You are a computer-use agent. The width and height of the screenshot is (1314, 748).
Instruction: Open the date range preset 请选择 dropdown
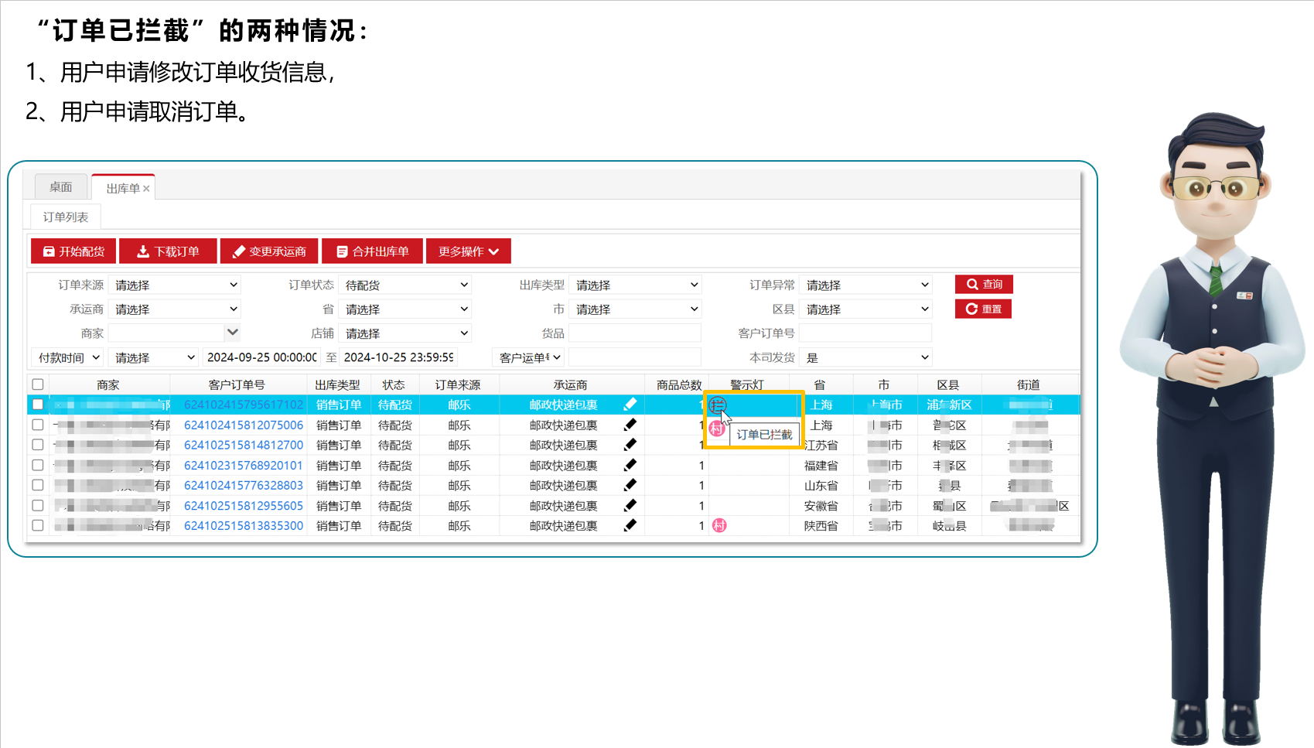[153, 357]
